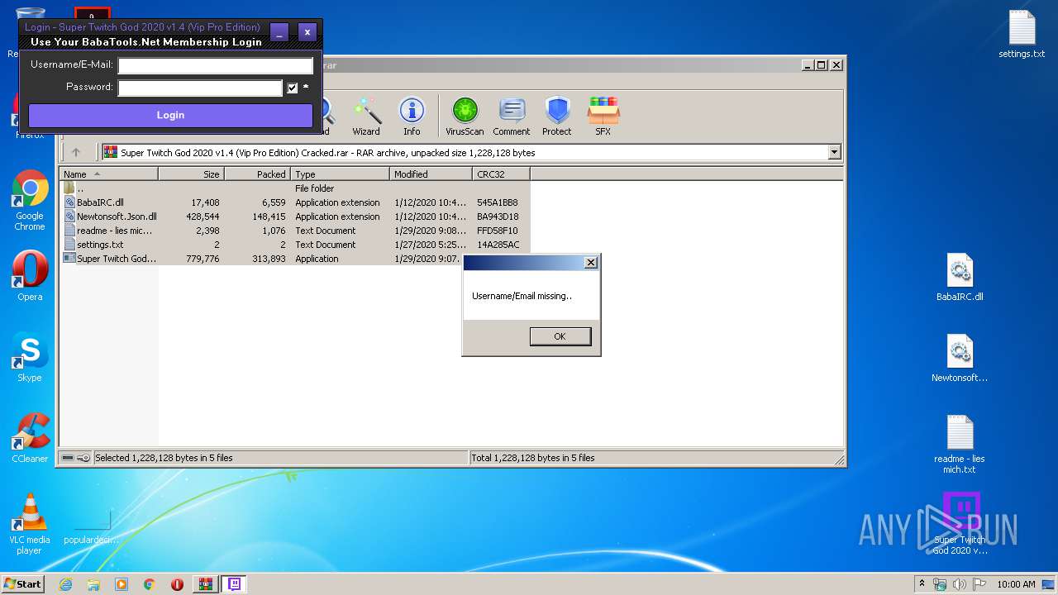
Task: Select Super Twitch God 2020 desktop icon
Action: point(960,525)
